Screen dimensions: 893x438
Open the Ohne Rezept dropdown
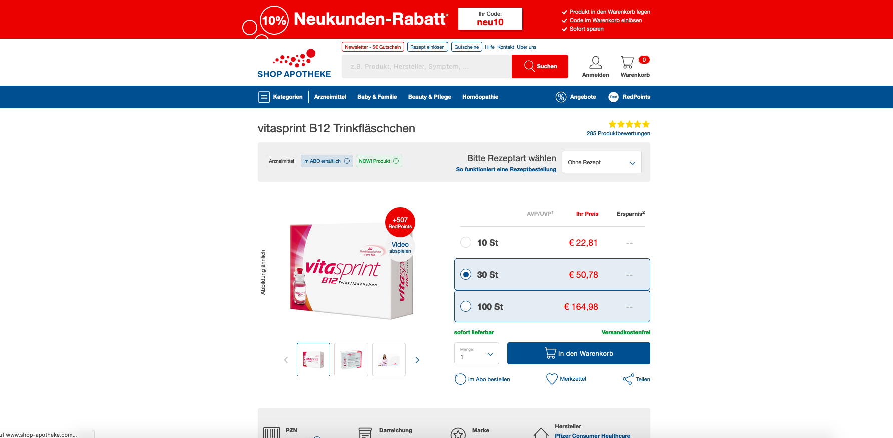coord(601,162)
